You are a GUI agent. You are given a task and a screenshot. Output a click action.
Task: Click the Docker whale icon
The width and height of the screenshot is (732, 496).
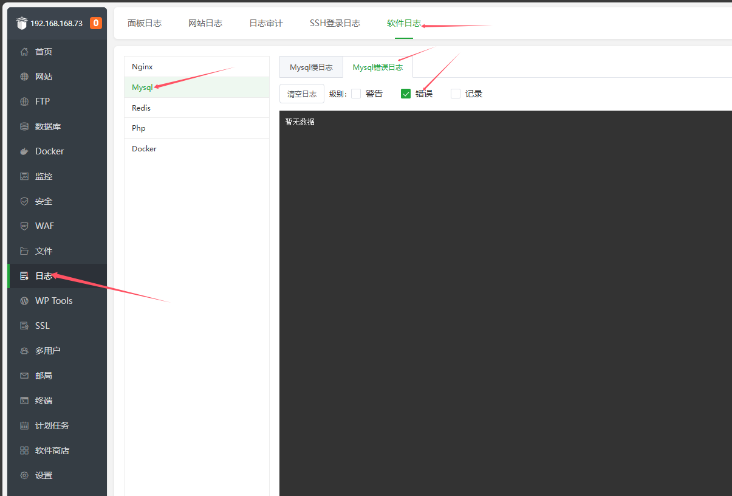pyautogui.click(x=24, y=151)
